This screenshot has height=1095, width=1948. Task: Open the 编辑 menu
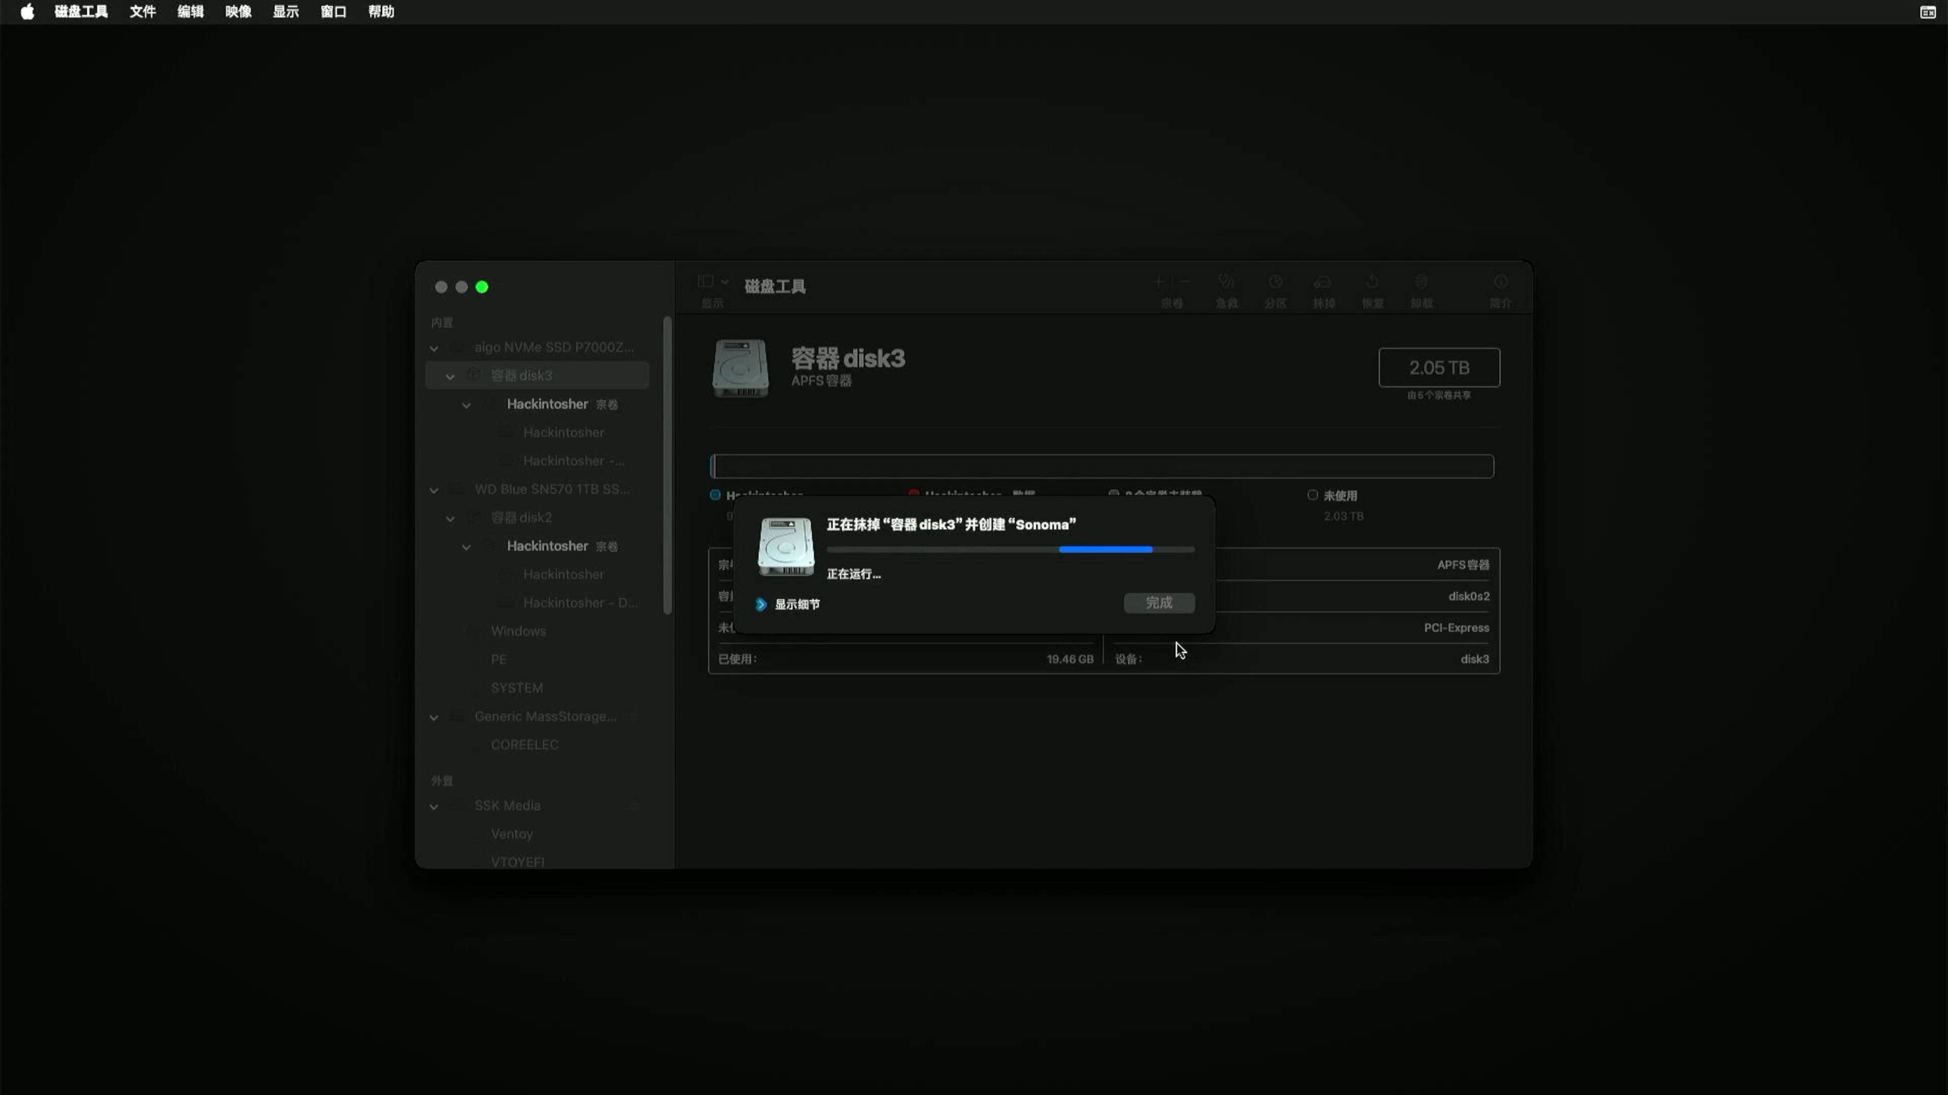tap(191, 11)
